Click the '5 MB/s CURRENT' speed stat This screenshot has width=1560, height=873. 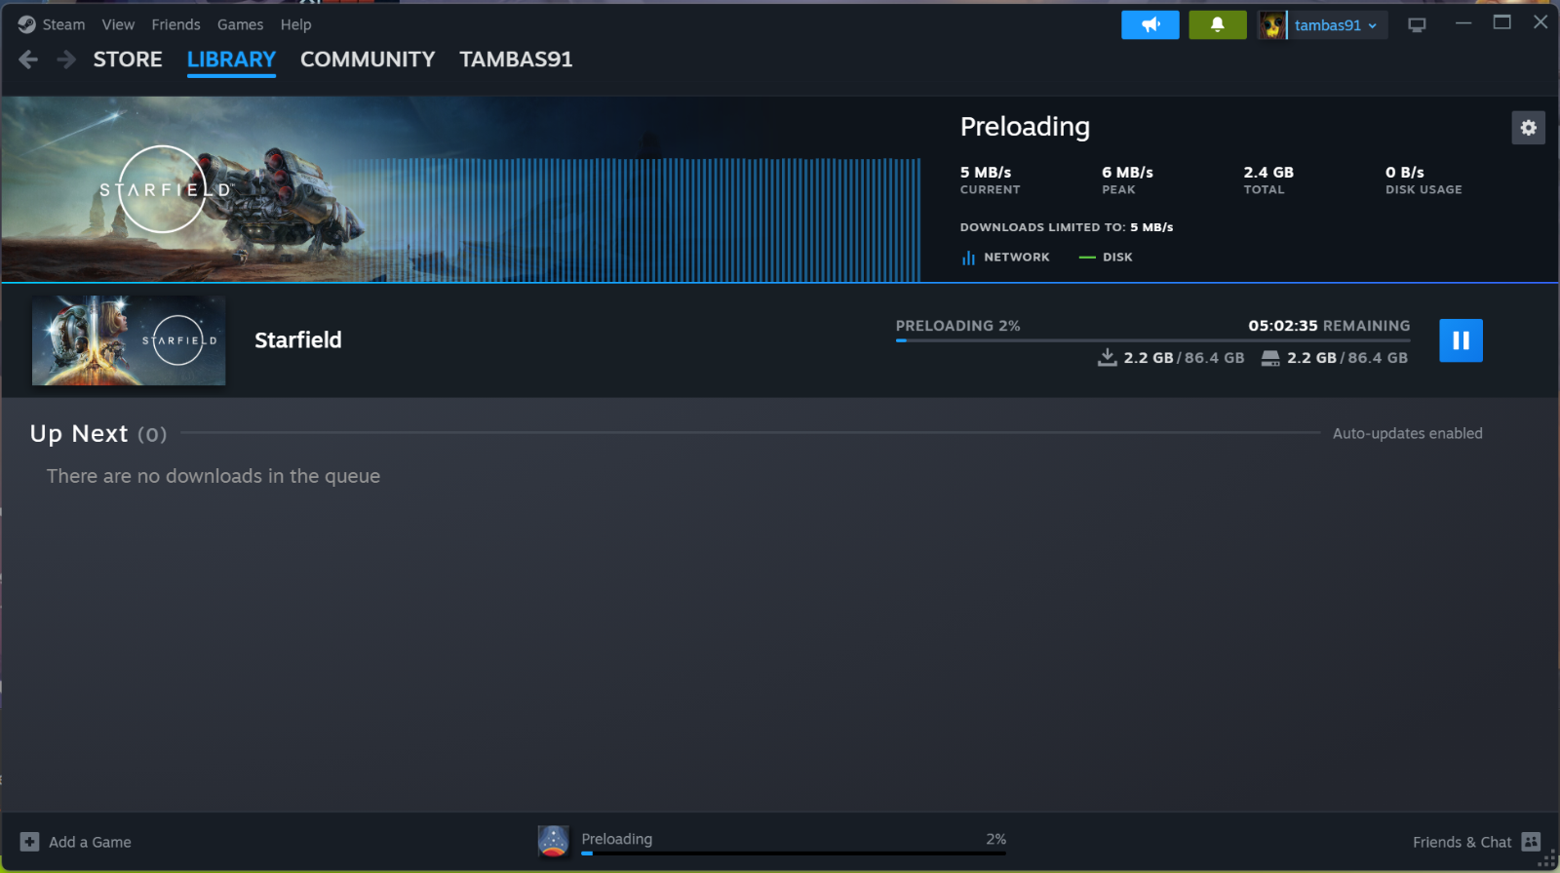(x=990, y=180)
